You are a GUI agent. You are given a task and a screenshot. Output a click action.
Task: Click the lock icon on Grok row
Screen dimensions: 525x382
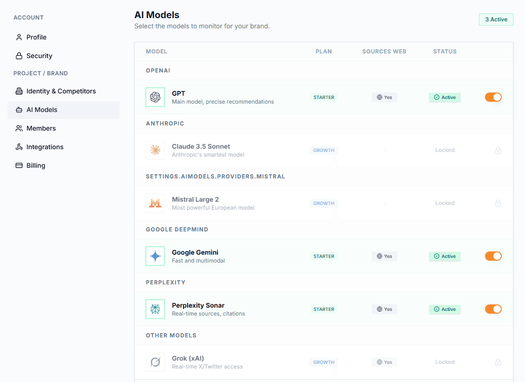[x=498, y=362]
